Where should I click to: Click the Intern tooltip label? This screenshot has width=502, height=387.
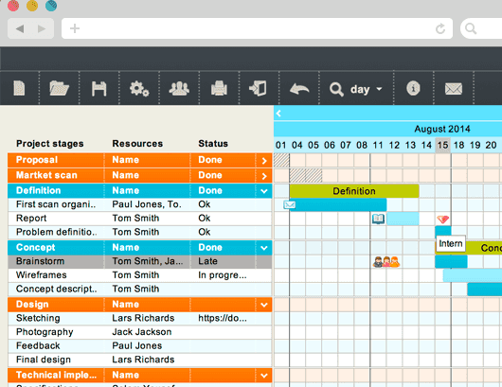pyautogui.click(x=451, y=244)
